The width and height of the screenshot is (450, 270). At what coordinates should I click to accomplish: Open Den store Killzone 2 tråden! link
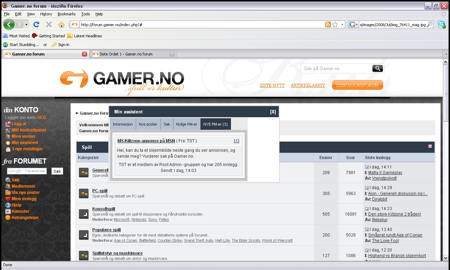(x=394, y=214)
